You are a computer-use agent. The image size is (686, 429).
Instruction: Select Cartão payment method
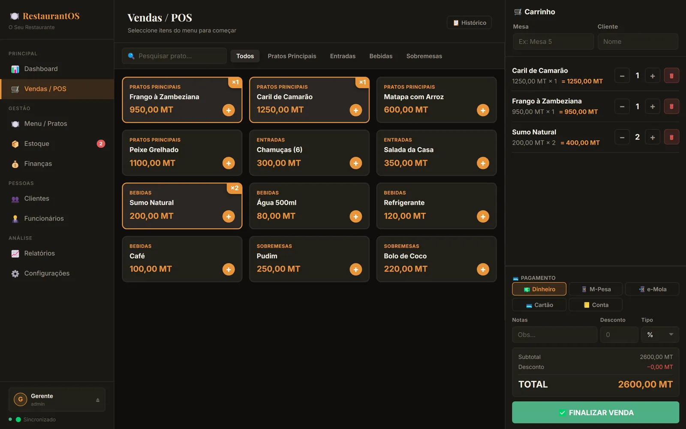pos(539,305)
